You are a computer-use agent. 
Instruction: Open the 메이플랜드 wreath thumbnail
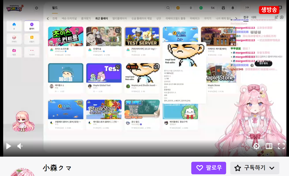click(180, 111)
